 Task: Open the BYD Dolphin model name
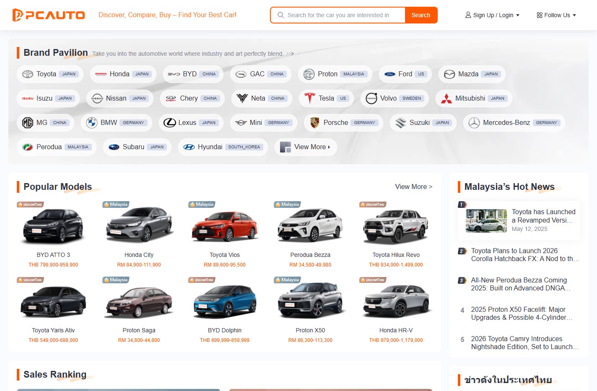click(225, 330)
